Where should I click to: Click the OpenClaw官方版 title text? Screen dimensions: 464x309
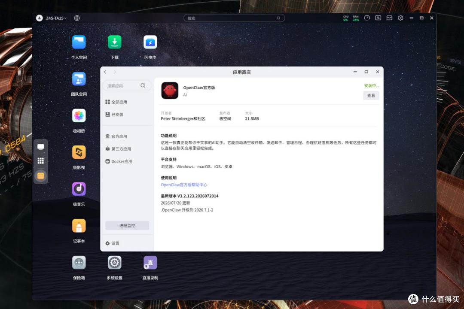pyautogui.click(x=199, y=88)
